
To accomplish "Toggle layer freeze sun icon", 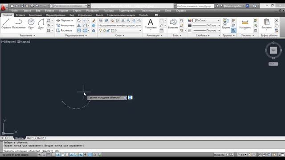I will [104, 31].
